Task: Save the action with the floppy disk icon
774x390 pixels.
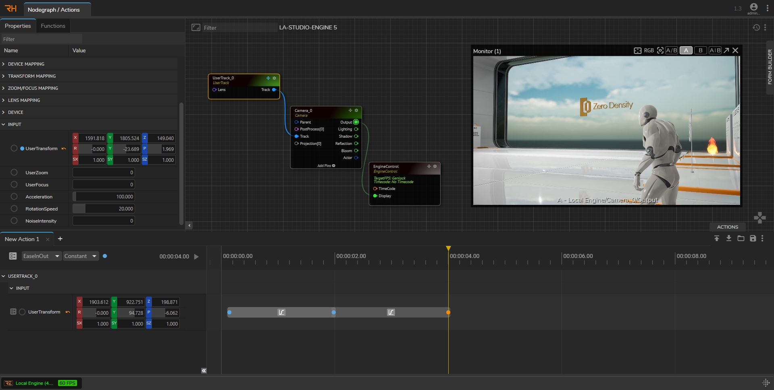Action: tap(753, 238)
